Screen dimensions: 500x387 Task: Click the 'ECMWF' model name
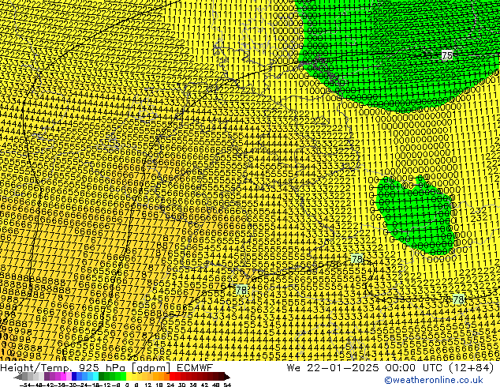(195, 368)
